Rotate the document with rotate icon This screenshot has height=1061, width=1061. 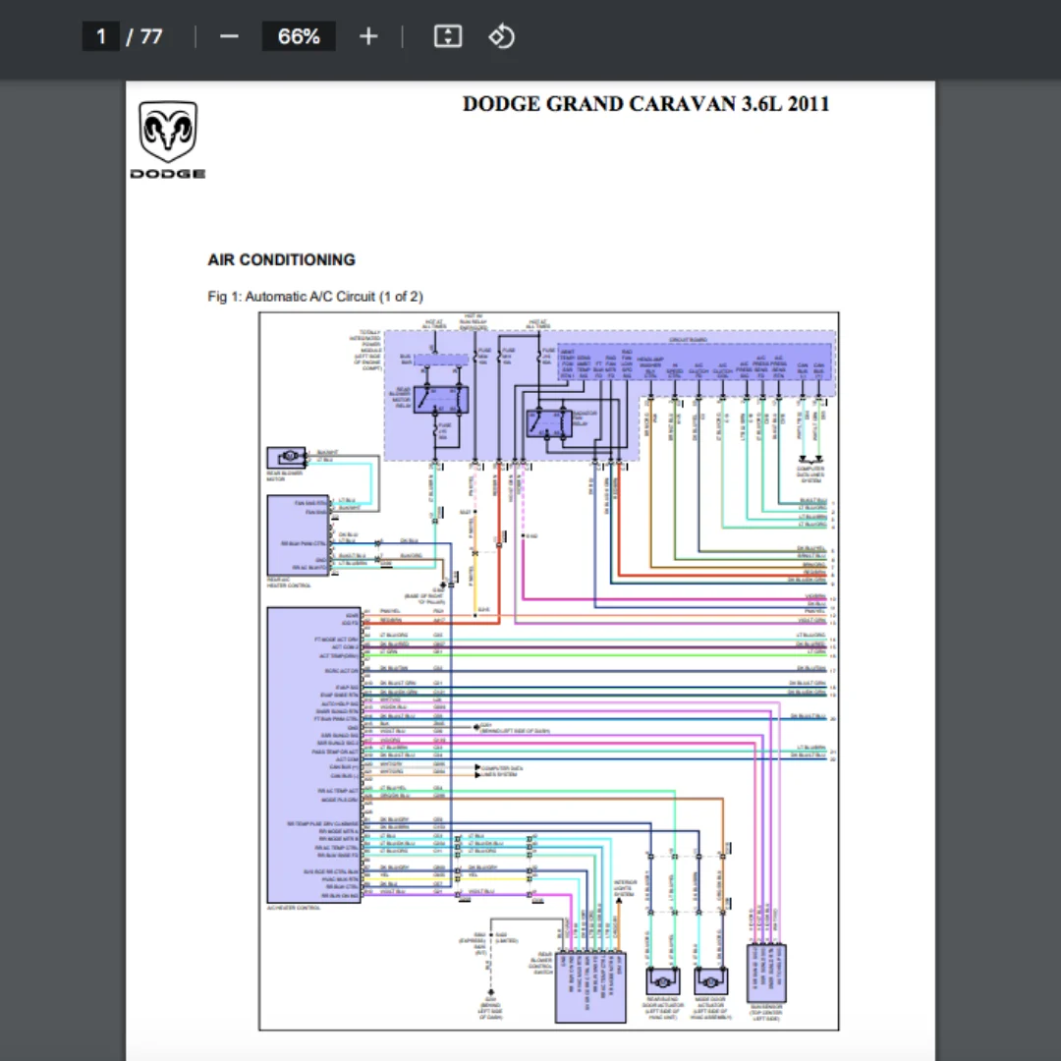tap(501, 36)
